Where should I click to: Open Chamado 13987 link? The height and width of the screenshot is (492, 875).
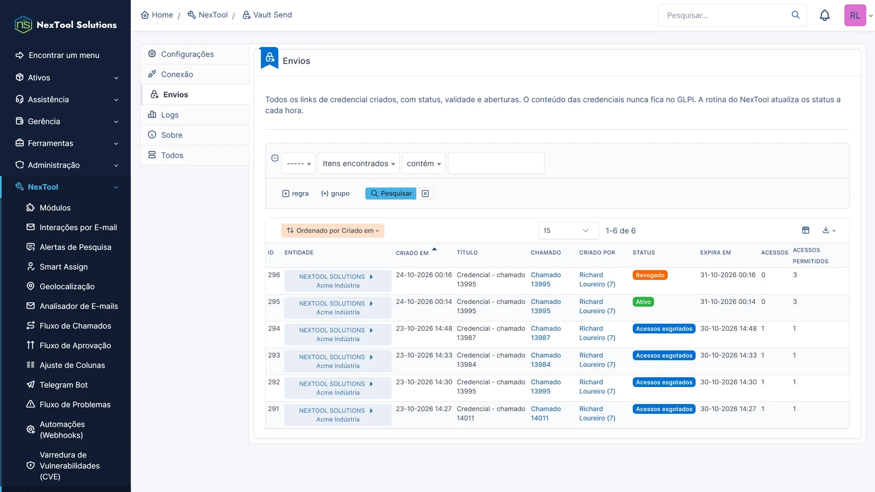[x=546, y=333]
